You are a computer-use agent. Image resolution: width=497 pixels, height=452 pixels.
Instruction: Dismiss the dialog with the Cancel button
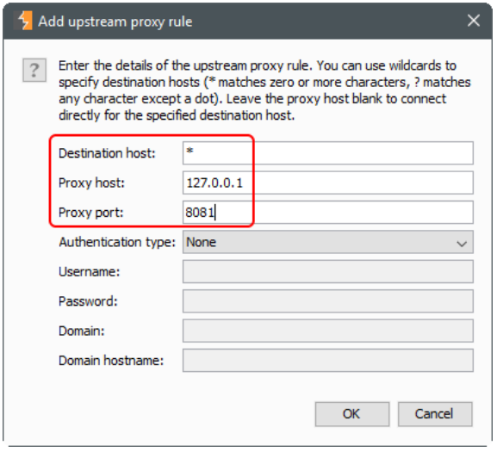pyautogui.click(x=435, y=414)
